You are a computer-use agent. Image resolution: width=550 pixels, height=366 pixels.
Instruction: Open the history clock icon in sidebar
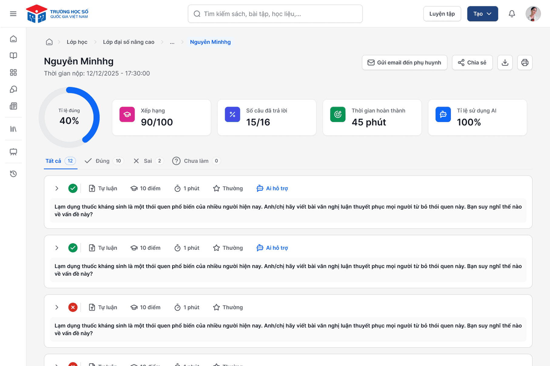pos(13,174)
